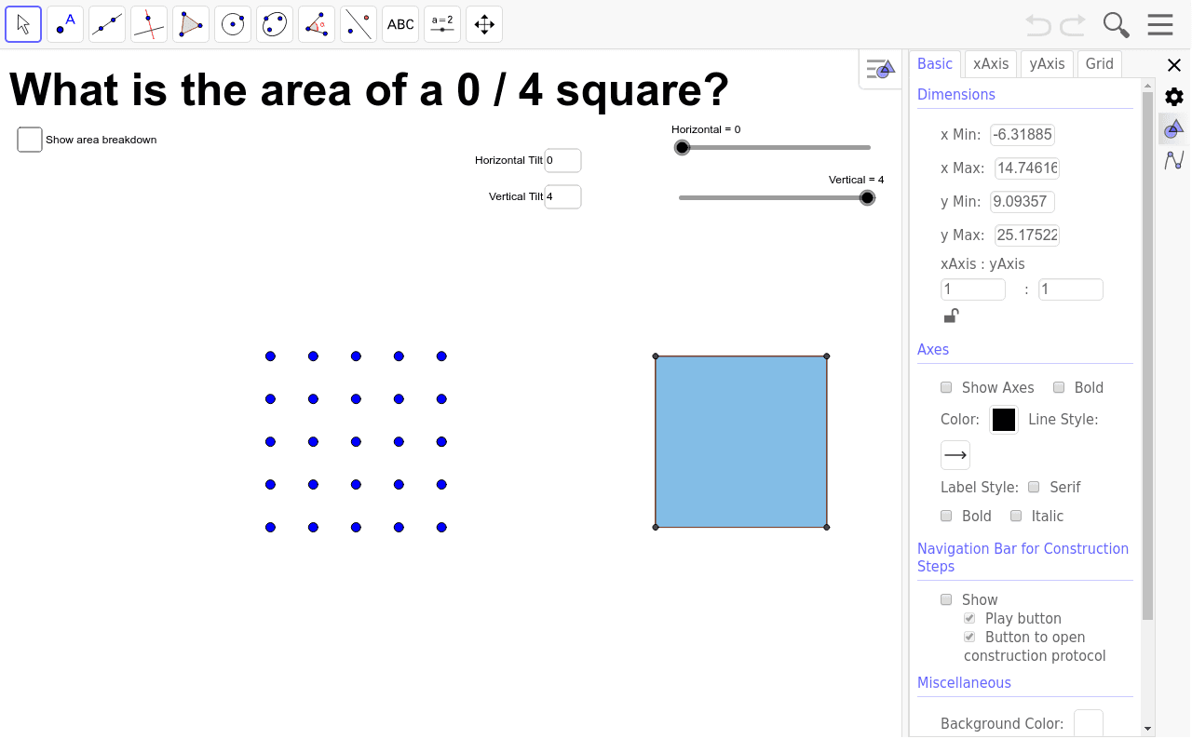Click the axis ratio lock icon
The image size is (1192, 739).
[x=951, y=316]
